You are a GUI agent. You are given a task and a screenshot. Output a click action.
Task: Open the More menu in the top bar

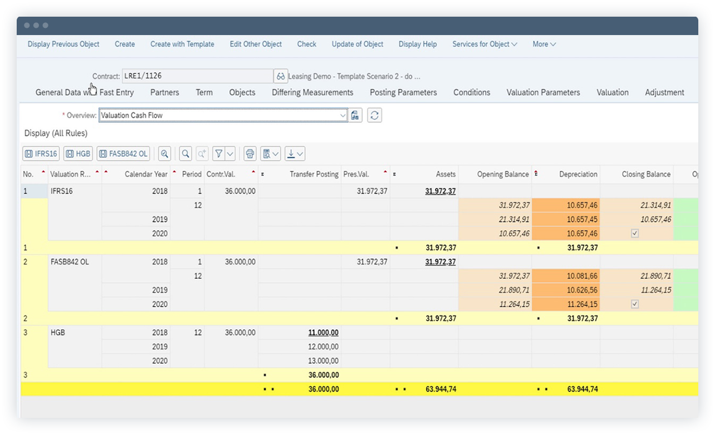point(543,44)
